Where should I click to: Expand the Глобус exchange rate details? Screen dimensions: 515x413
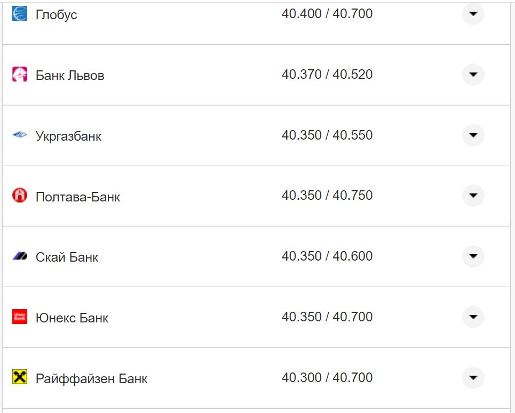point(473,14)
